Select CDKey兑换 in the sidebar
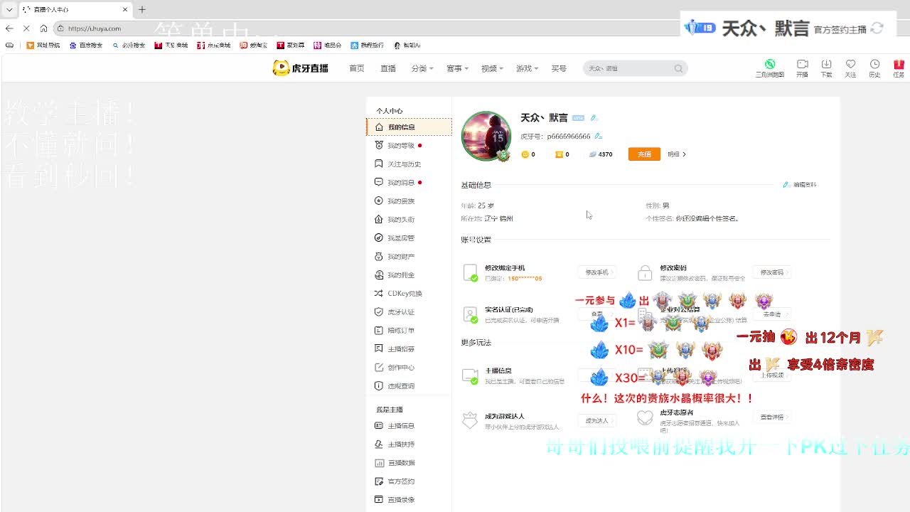 pos(405,294)
